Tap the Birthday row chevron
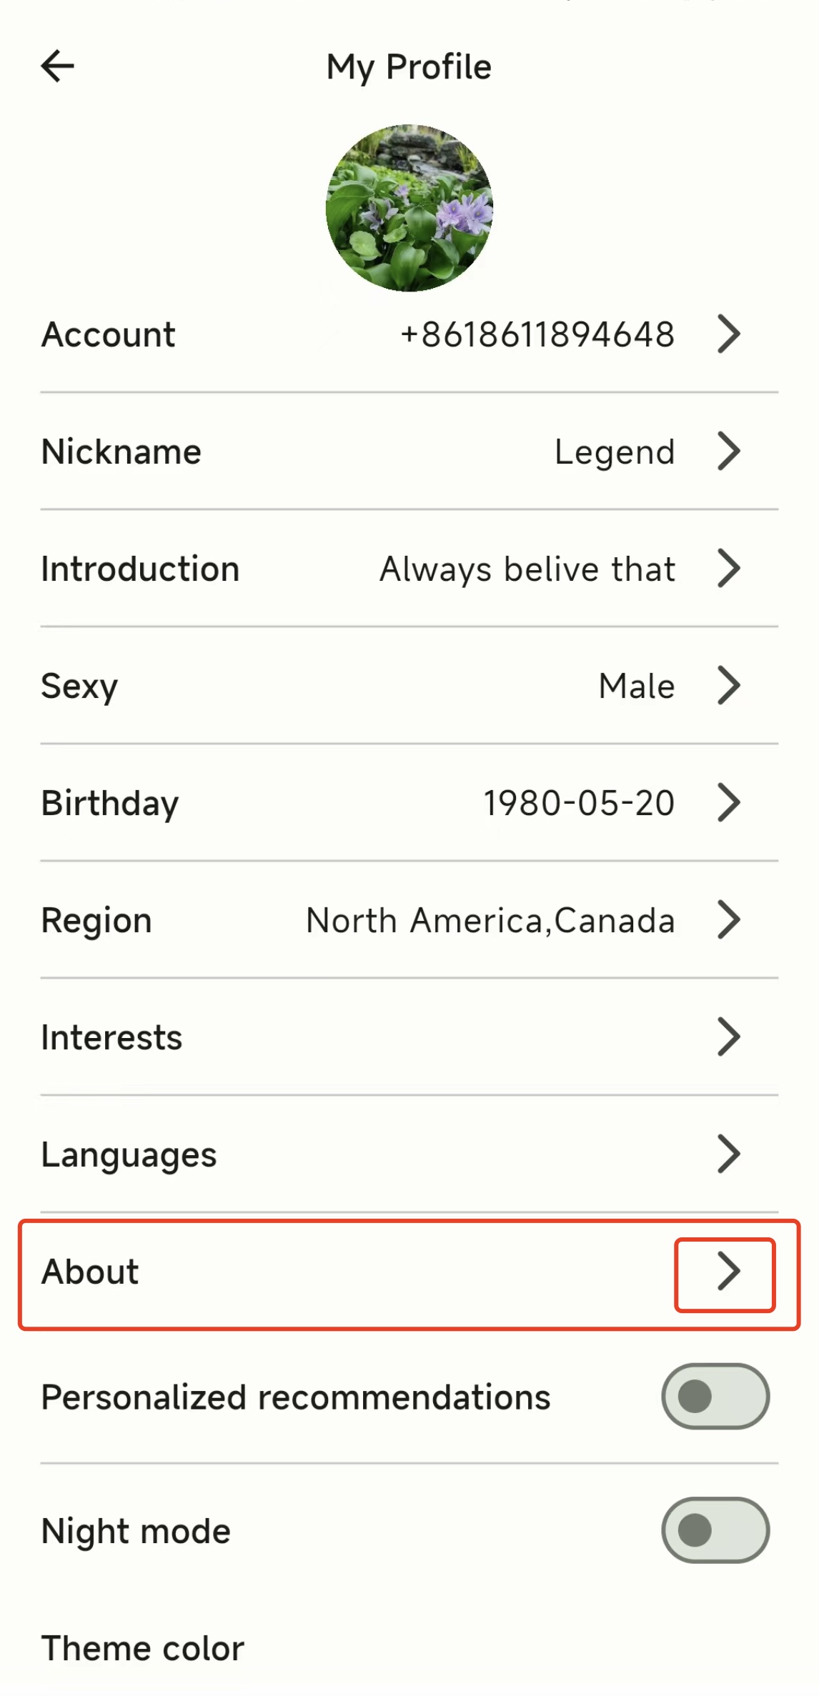 point(728,803)
